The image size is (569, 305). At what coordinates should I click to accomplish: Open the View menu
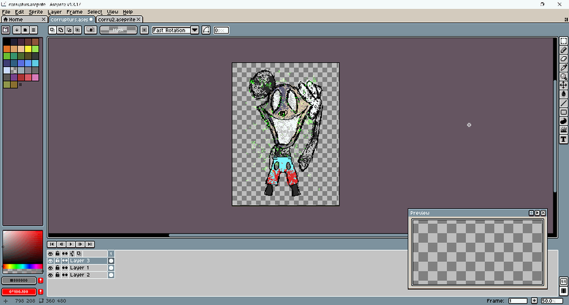[x=113, y=12]
